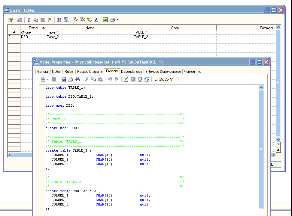Export the table list to Excel
The width and height of the screenshot is (292, 216).
pyautogui.click(x=105, y=20)
